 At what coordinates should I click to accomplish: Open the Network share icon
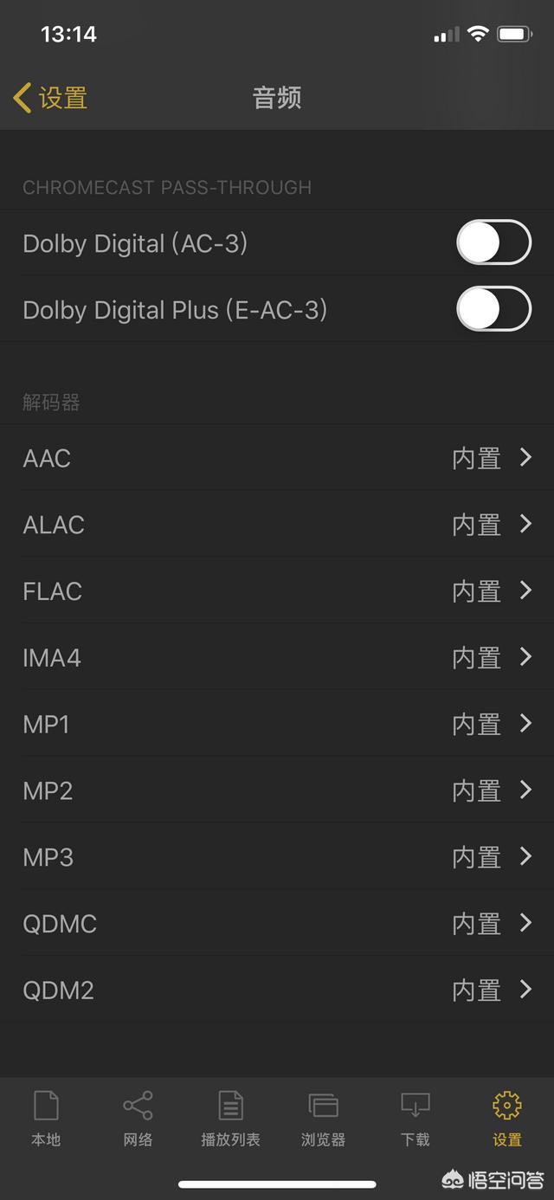coord(138,1106)
